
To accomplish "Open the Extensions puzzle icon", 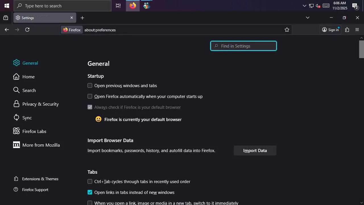I will tap(347, 30).
